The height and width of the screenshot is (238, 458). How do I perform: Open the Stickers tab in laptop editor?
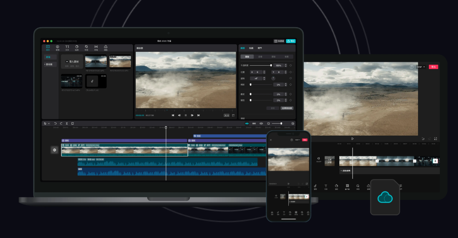[77, 48]
